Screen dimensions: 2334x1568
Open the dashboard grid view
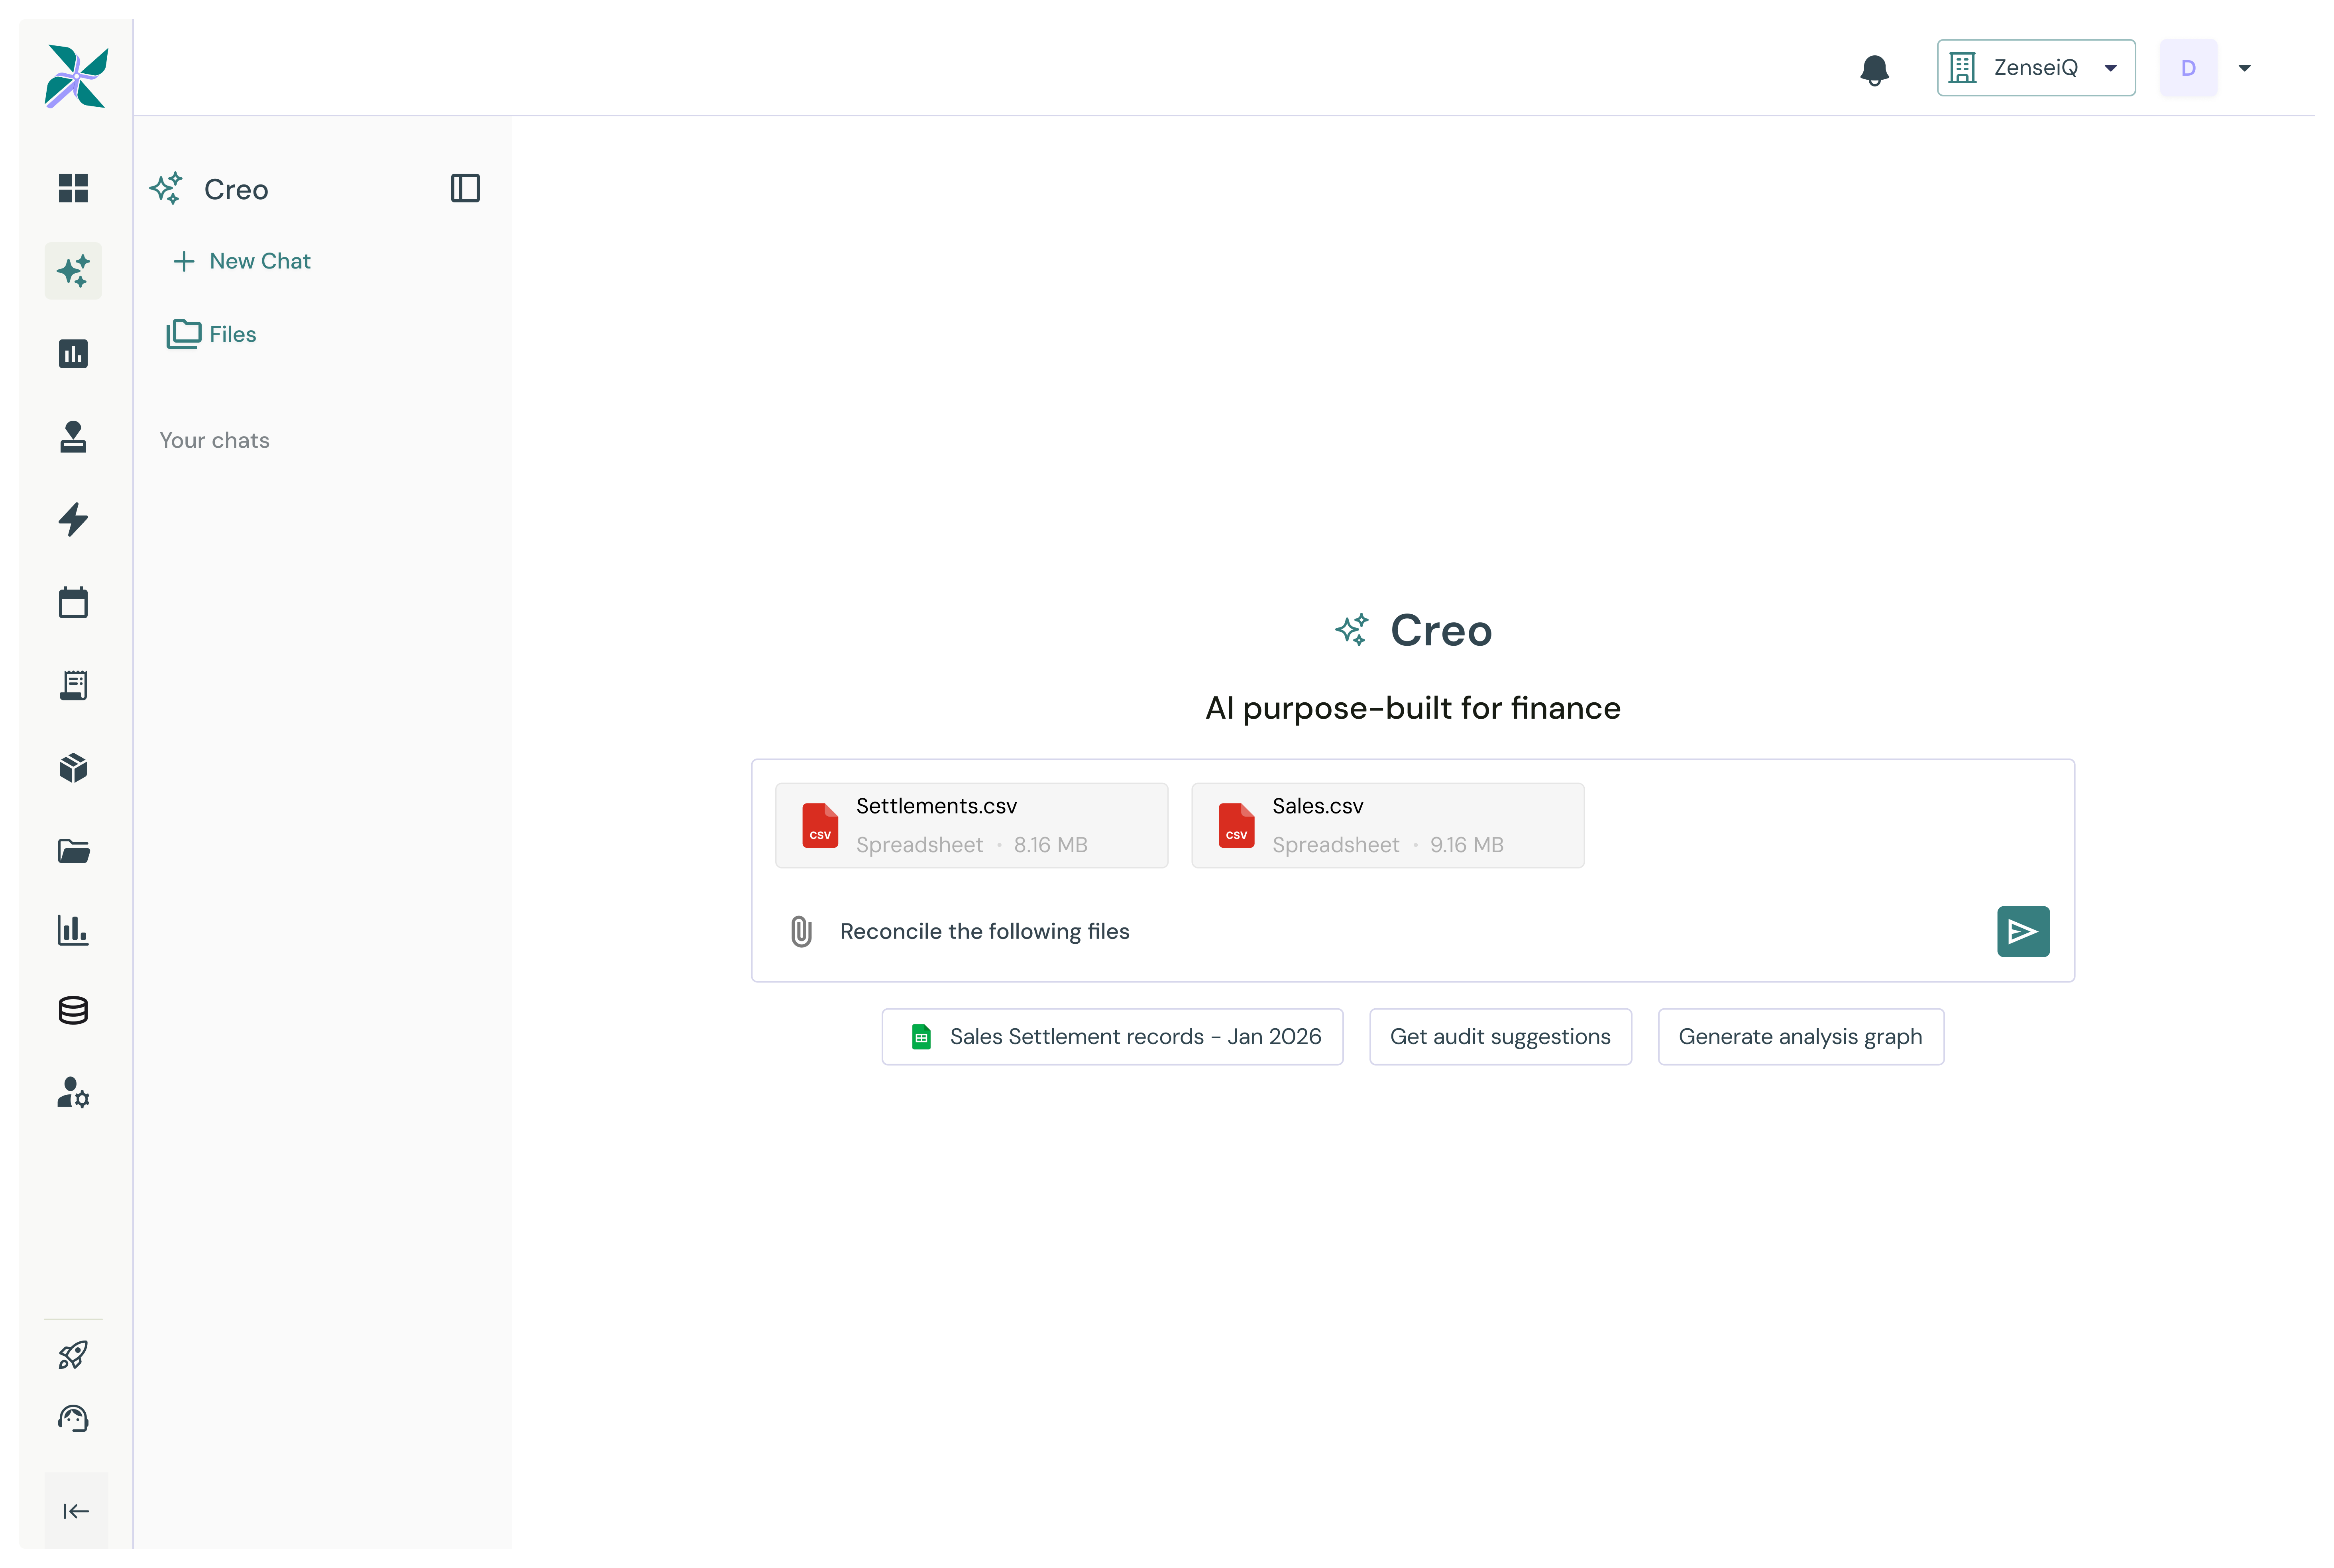[73, 188]
